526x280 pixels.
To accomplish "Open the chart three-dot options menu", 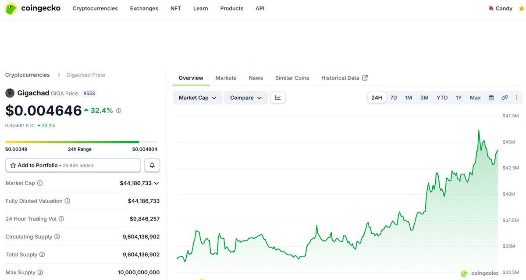I will 516,98.
